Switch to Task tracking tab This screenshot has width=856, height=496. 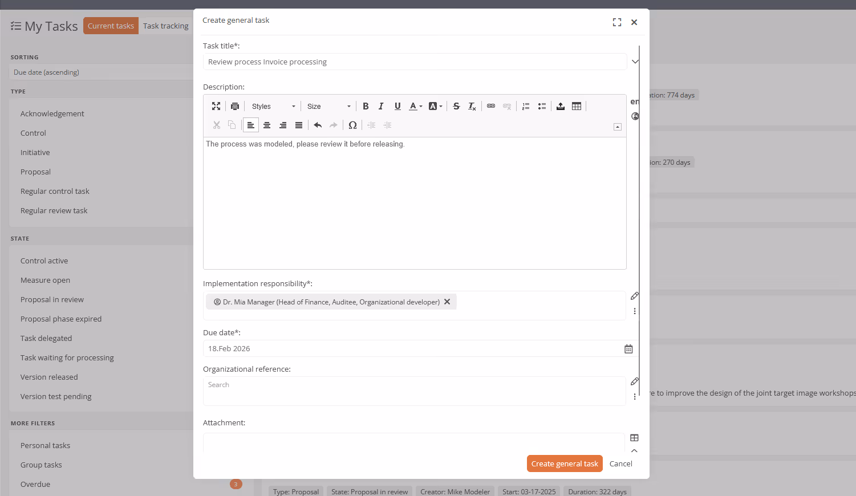pos(166,26)
